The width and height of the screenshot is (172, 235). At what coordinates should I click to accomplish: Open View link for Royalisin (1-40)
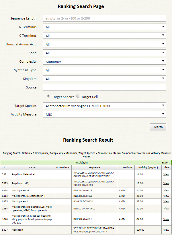tap(166, 183)
